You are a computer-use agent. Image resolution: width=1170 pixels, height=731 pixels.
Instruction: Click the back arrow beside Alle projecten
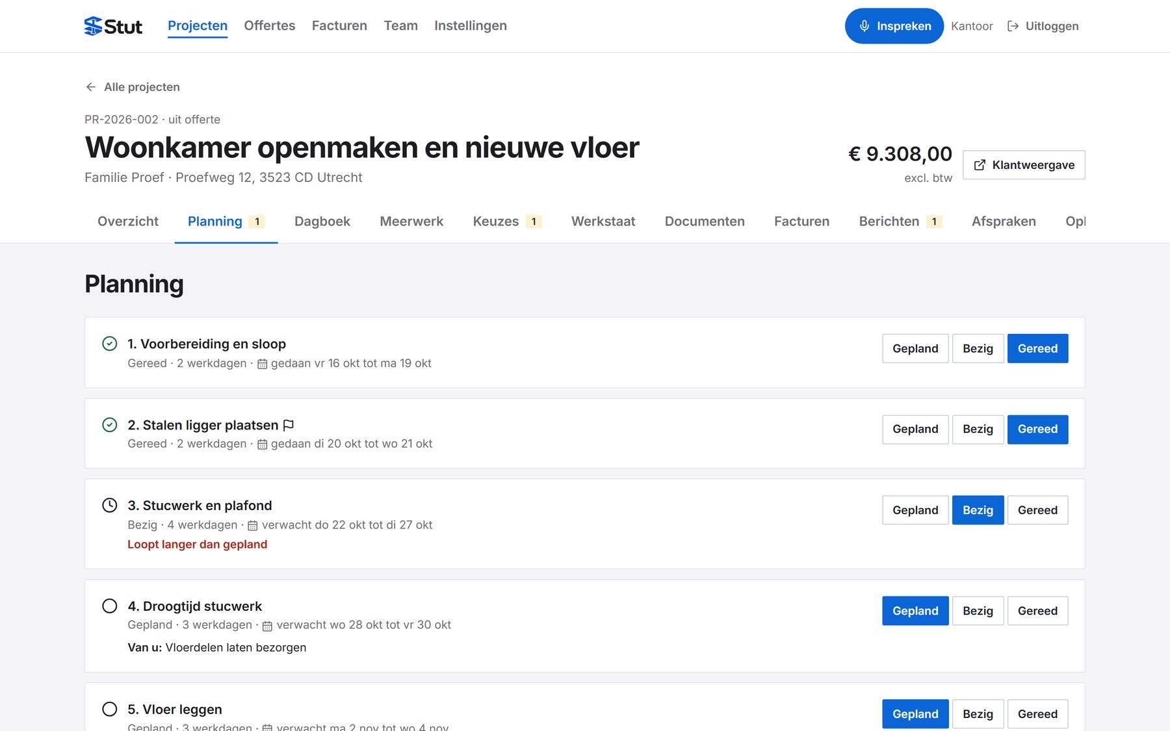pyautogui.click(x=91, y=87)
